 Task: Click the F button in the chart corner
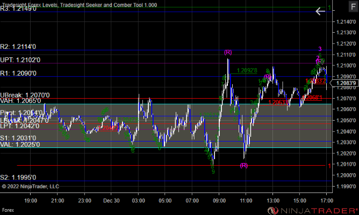353,6
